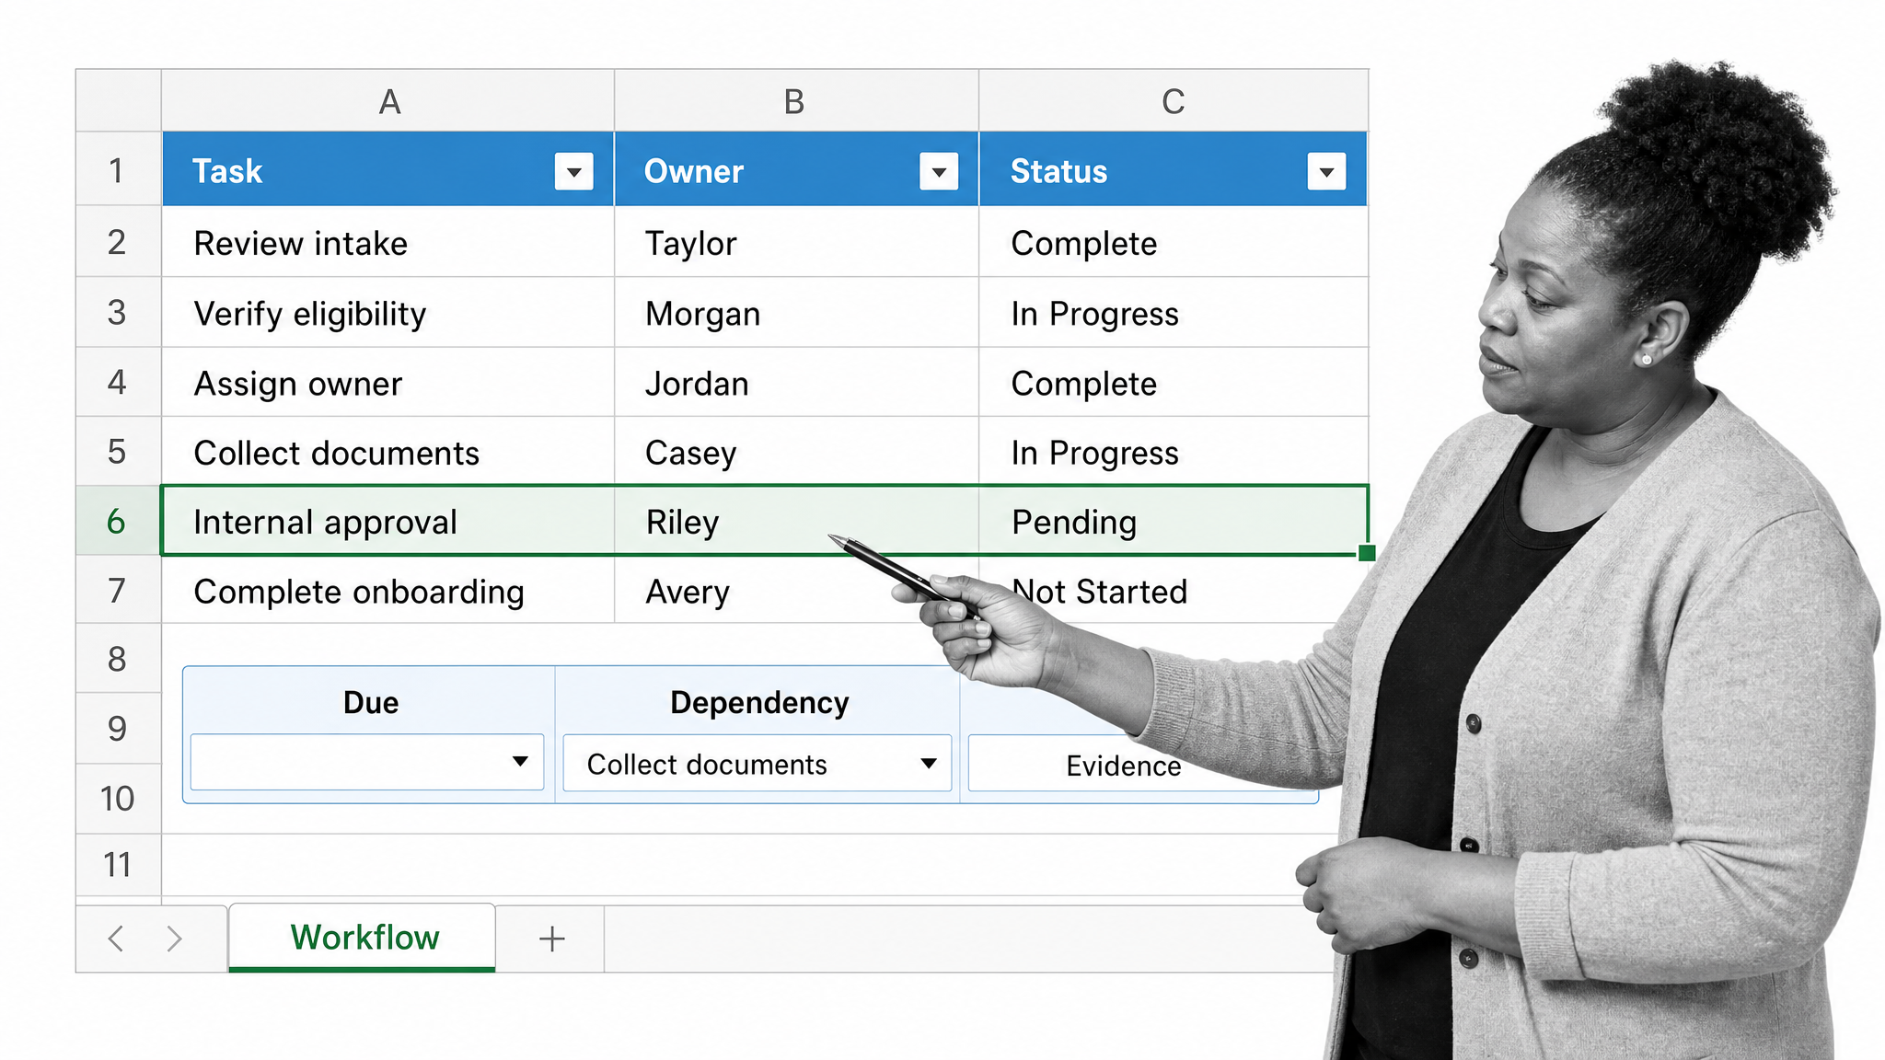This screenshot has width=1885, height=1060.
Task: Select the Pending status cell
Action: (1174, 521)
